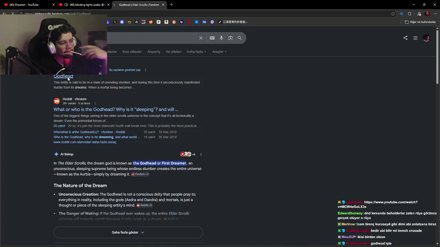Open the '20 yanıt' answers link
The height and width of the screenshot is (247, 440).
(59, 126)
